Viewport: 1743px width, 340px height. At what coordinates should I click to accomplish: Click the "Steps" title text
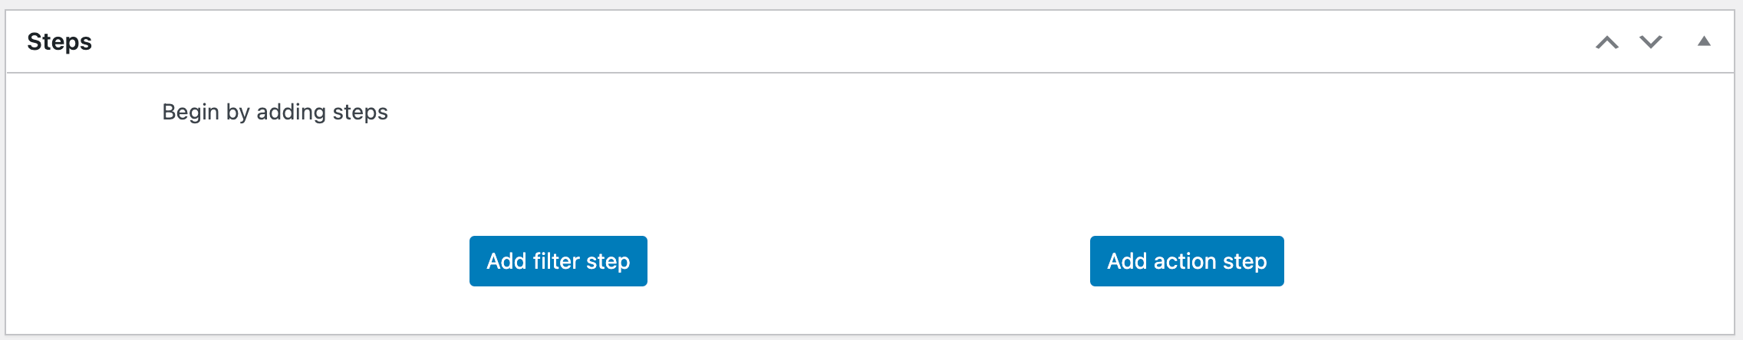point(59,41)
